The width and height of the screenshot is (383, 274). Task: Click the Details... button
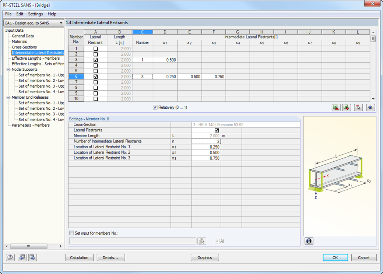pyautogui.click(x=110, y=258)
